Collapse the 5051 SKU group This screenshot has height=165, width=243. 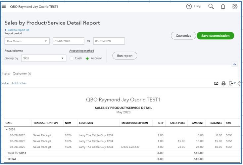tap(7, 130)
